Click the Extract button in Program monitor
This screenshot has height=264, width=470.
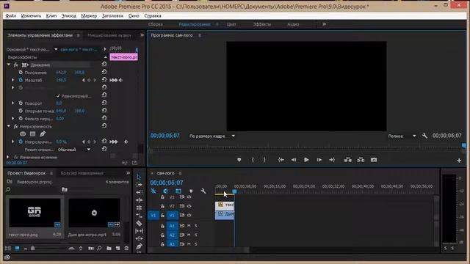pos(361,160)
